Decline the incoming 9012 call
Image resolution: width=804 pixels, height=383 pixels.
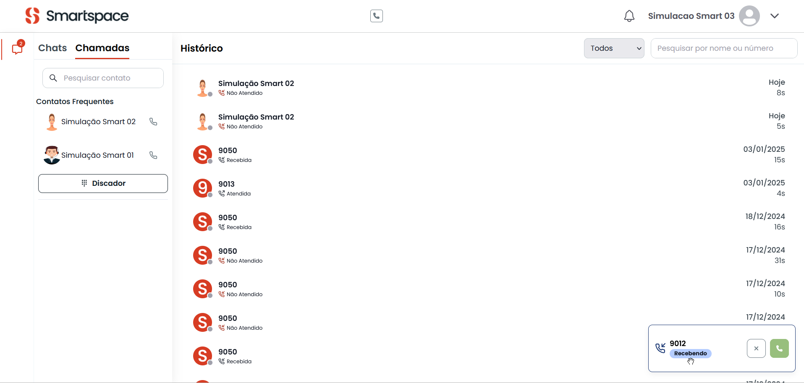point(756,349)
